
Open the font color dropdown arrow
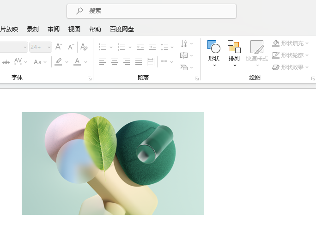coord(85,62)
